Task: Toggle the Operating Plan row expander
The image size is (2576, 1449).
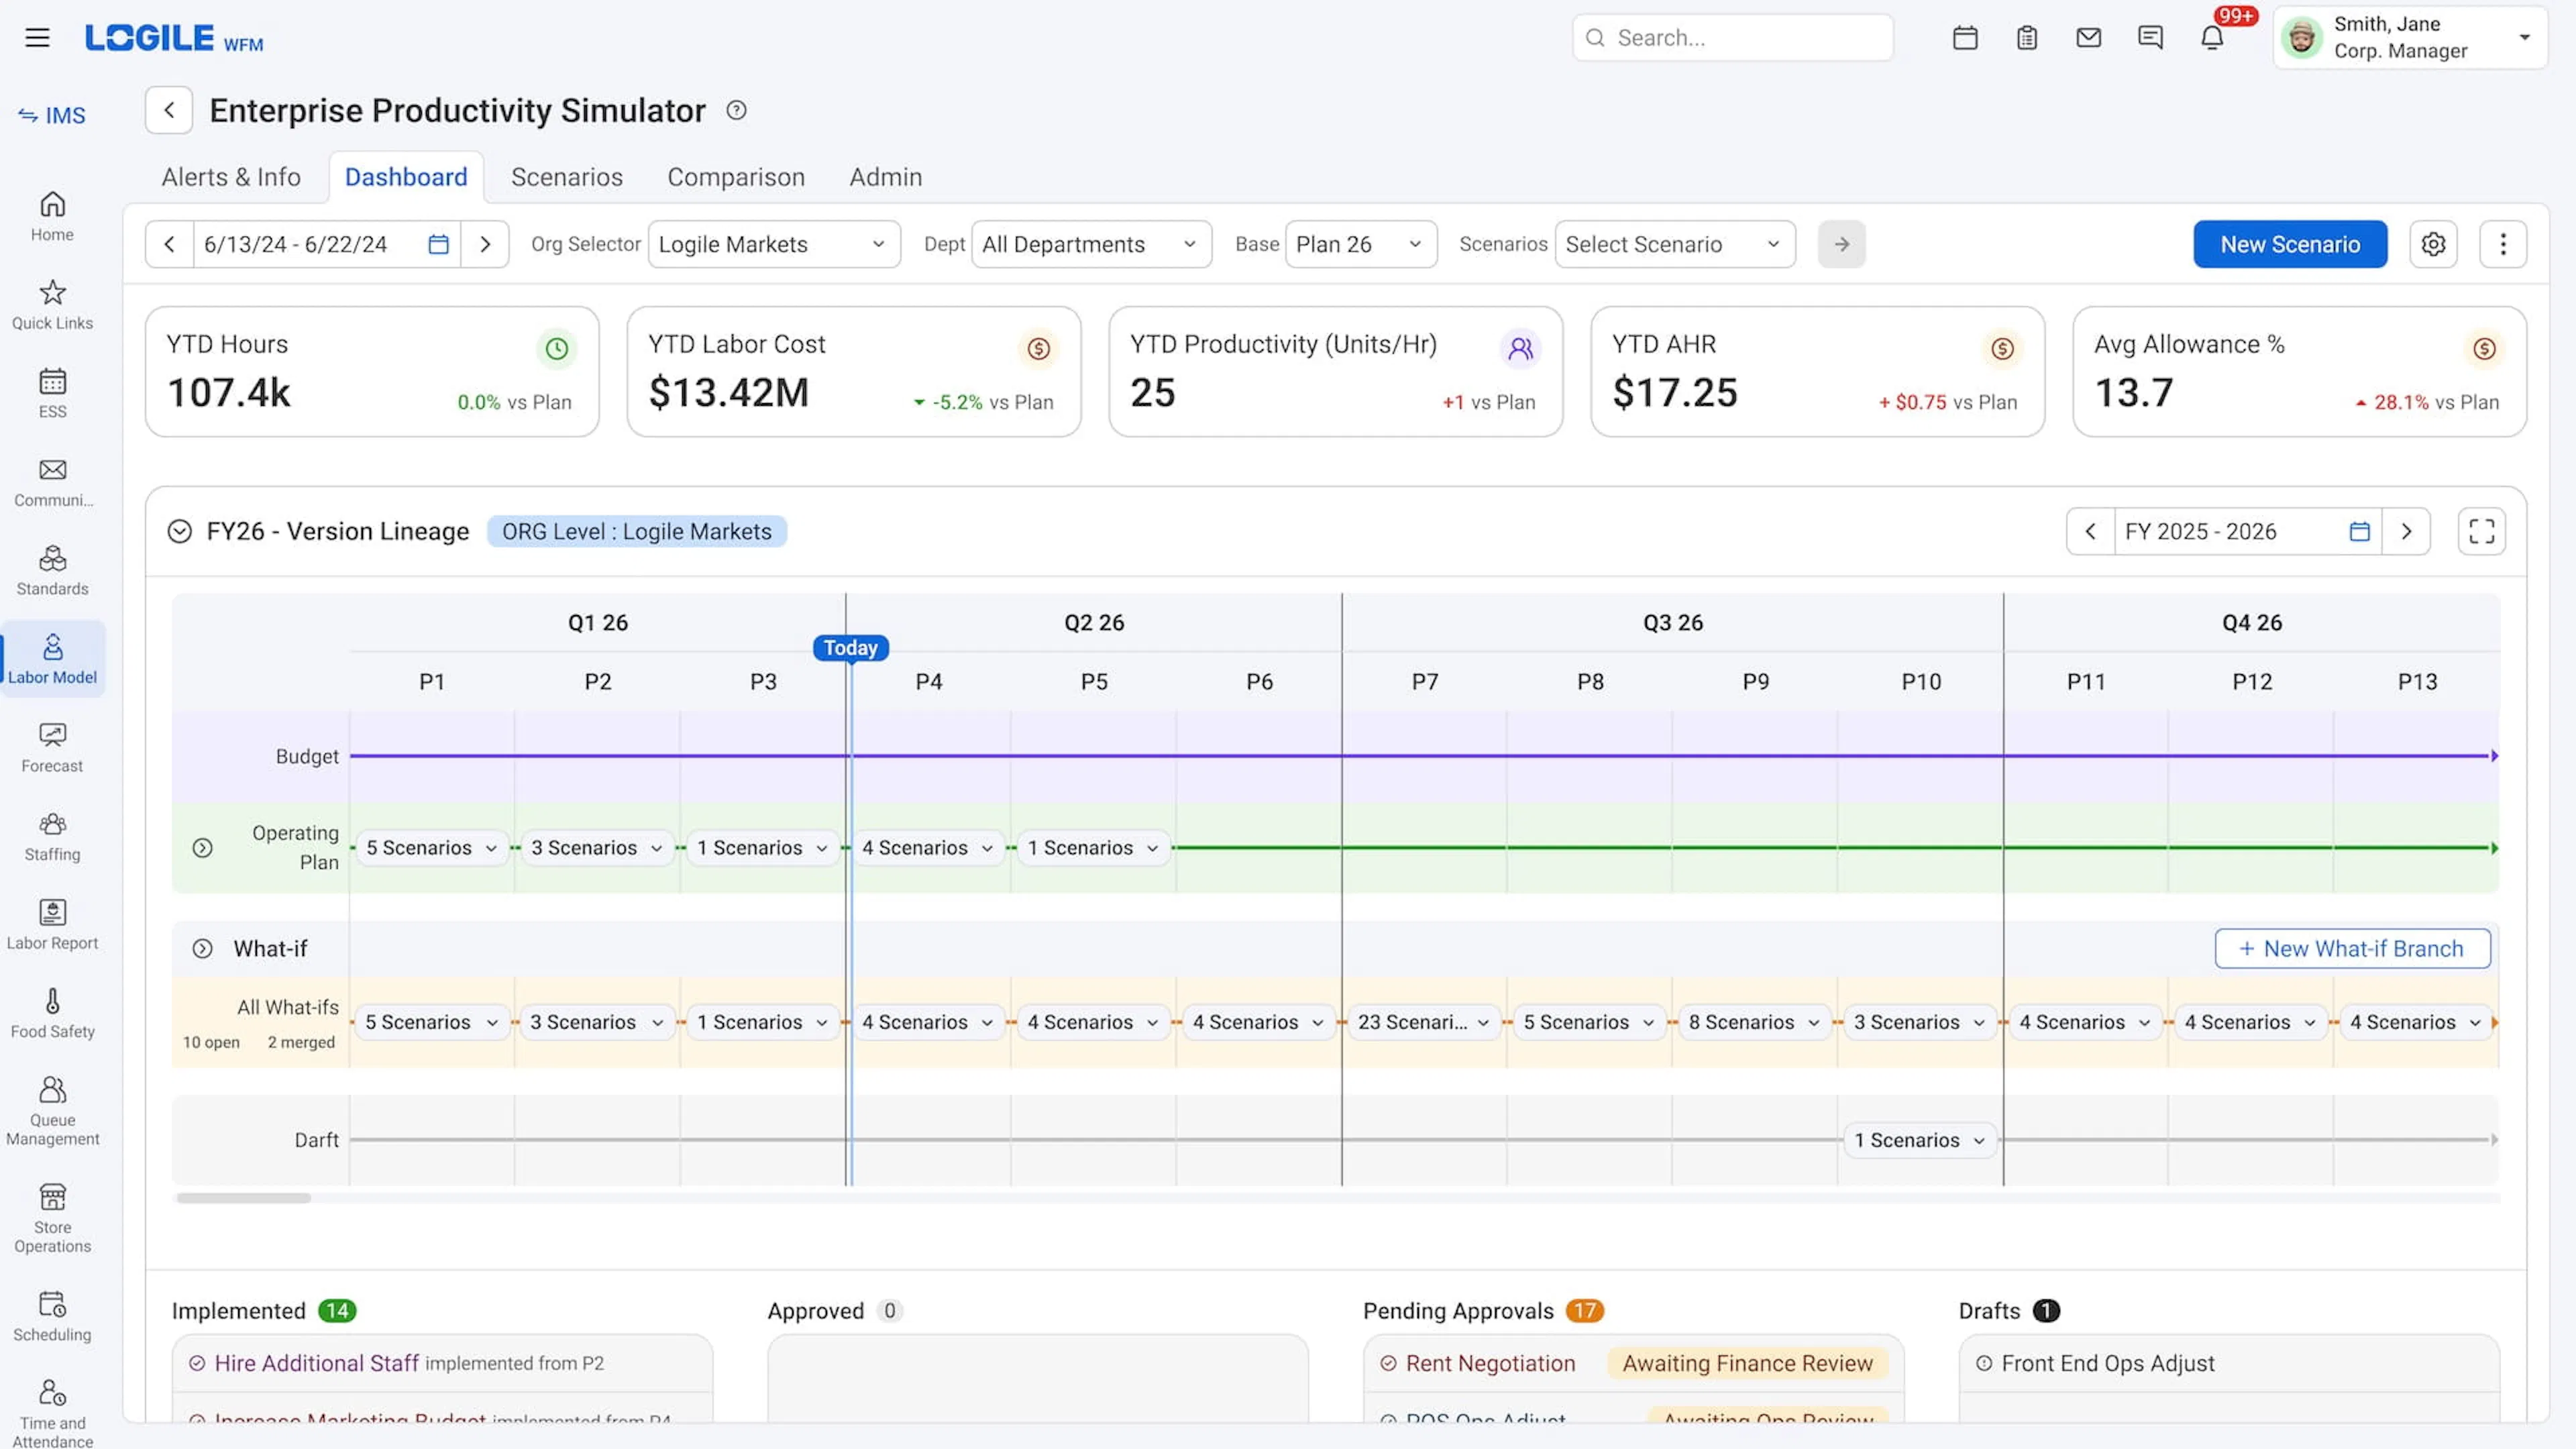Action: [202, 848]
